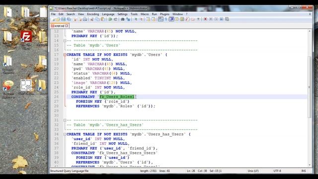
Task: Open User Defined Language toolbar icon
Action: point(177,19)
